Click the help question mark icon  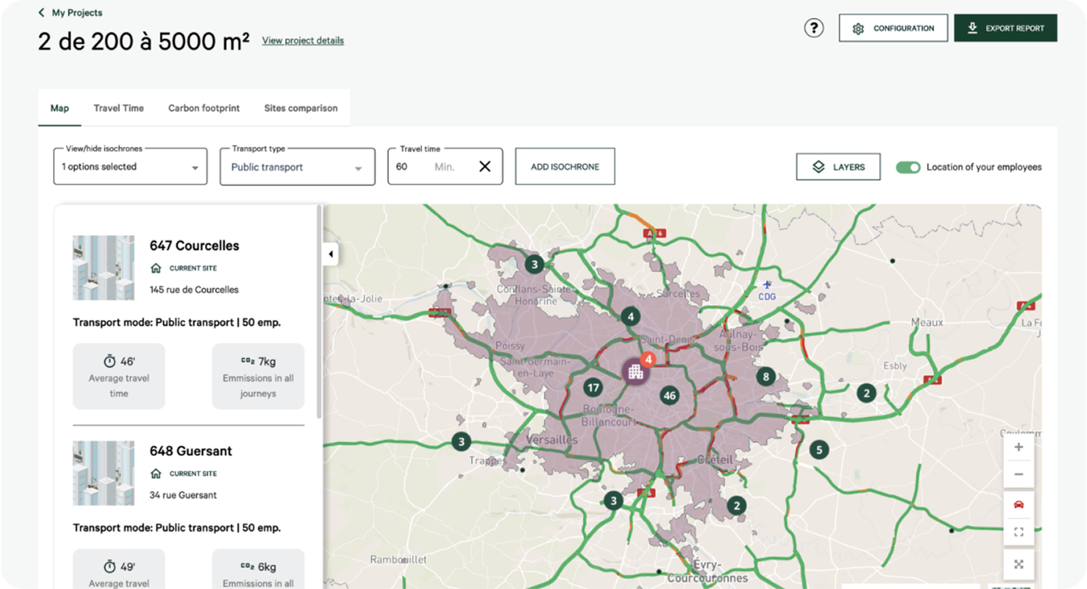click(813, 29)
